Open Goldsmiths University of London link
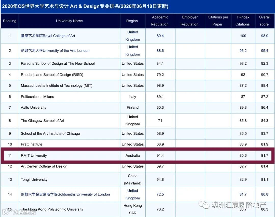 coord(65,194)
